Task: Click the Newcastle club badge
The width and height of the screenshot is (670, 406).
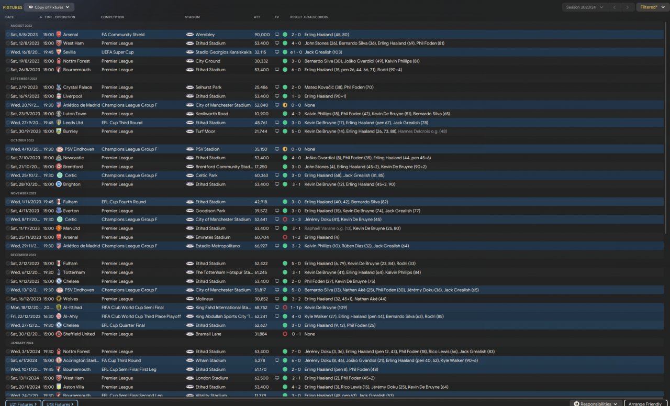Action: pos(59,158)
